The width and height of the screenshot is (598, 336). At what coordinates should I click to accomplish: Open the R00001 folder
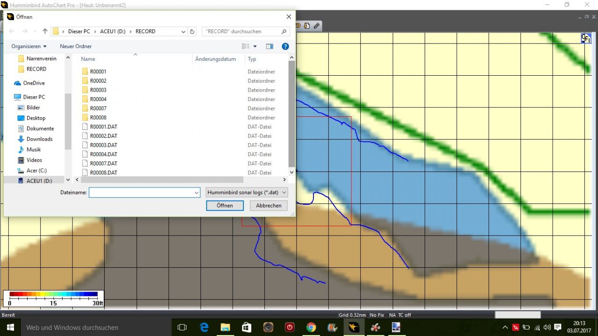pyautogui.click(x=98, y=71)
